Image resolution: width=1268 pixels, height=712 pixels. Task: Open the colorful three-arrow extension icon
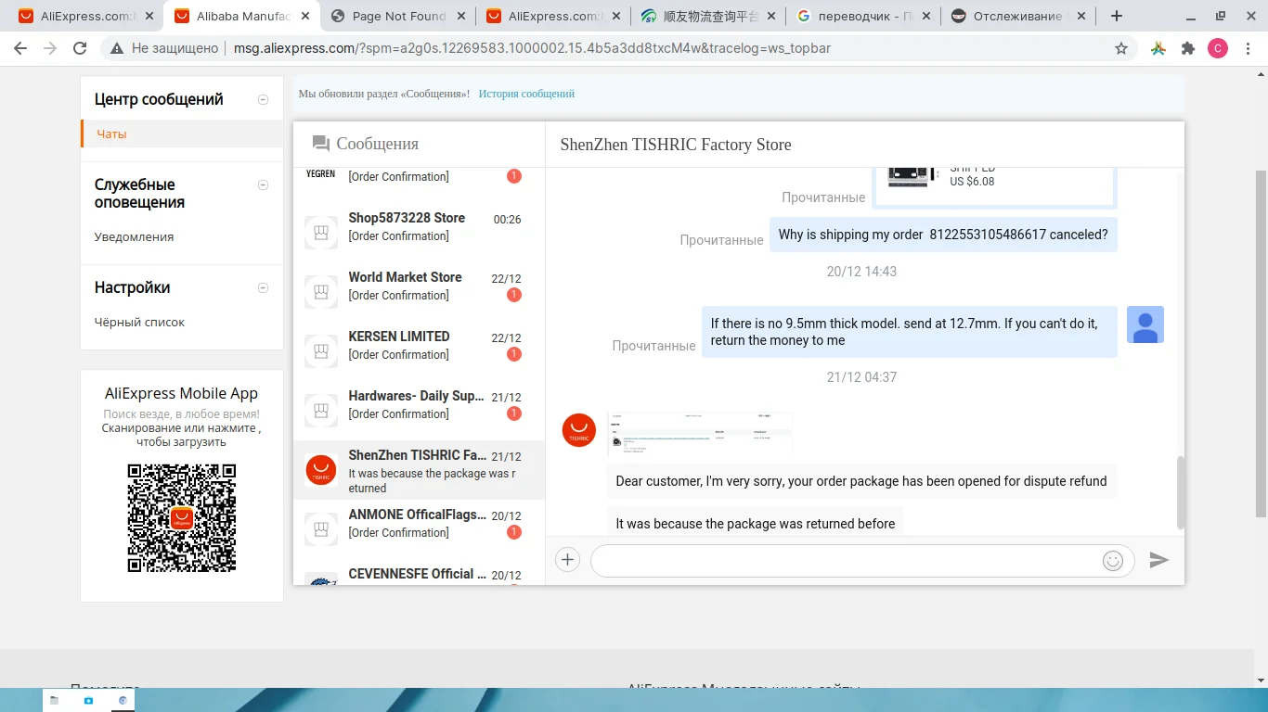[x=1158, y=48]
